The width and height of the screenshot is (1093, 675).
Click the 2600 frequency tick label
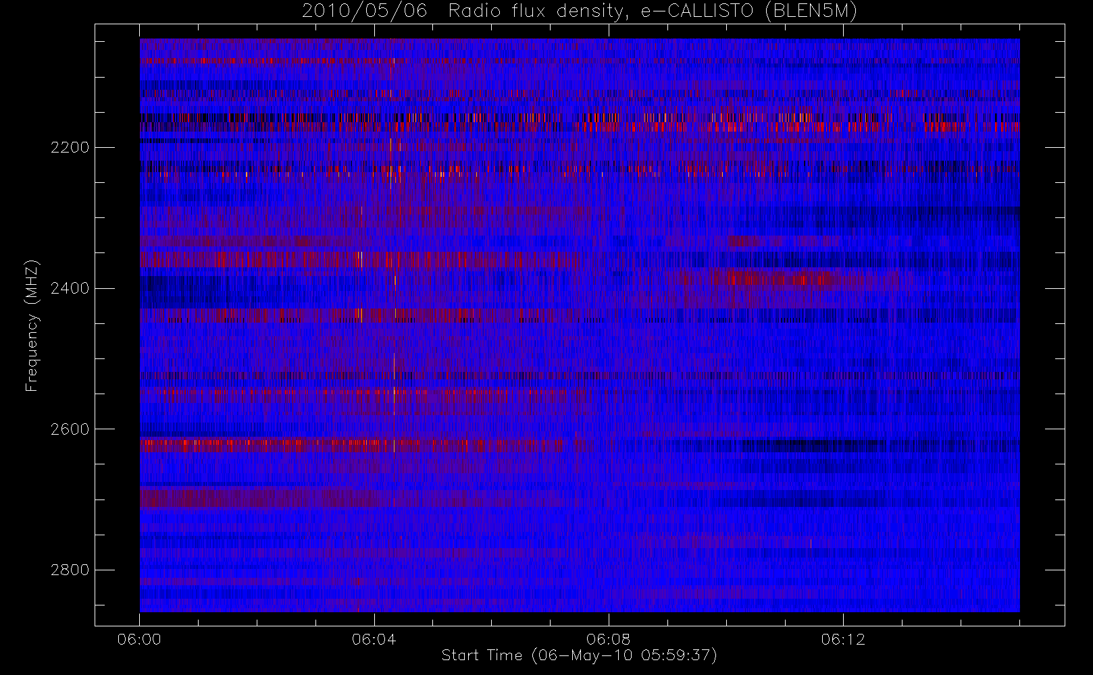(x=70, y=429)
